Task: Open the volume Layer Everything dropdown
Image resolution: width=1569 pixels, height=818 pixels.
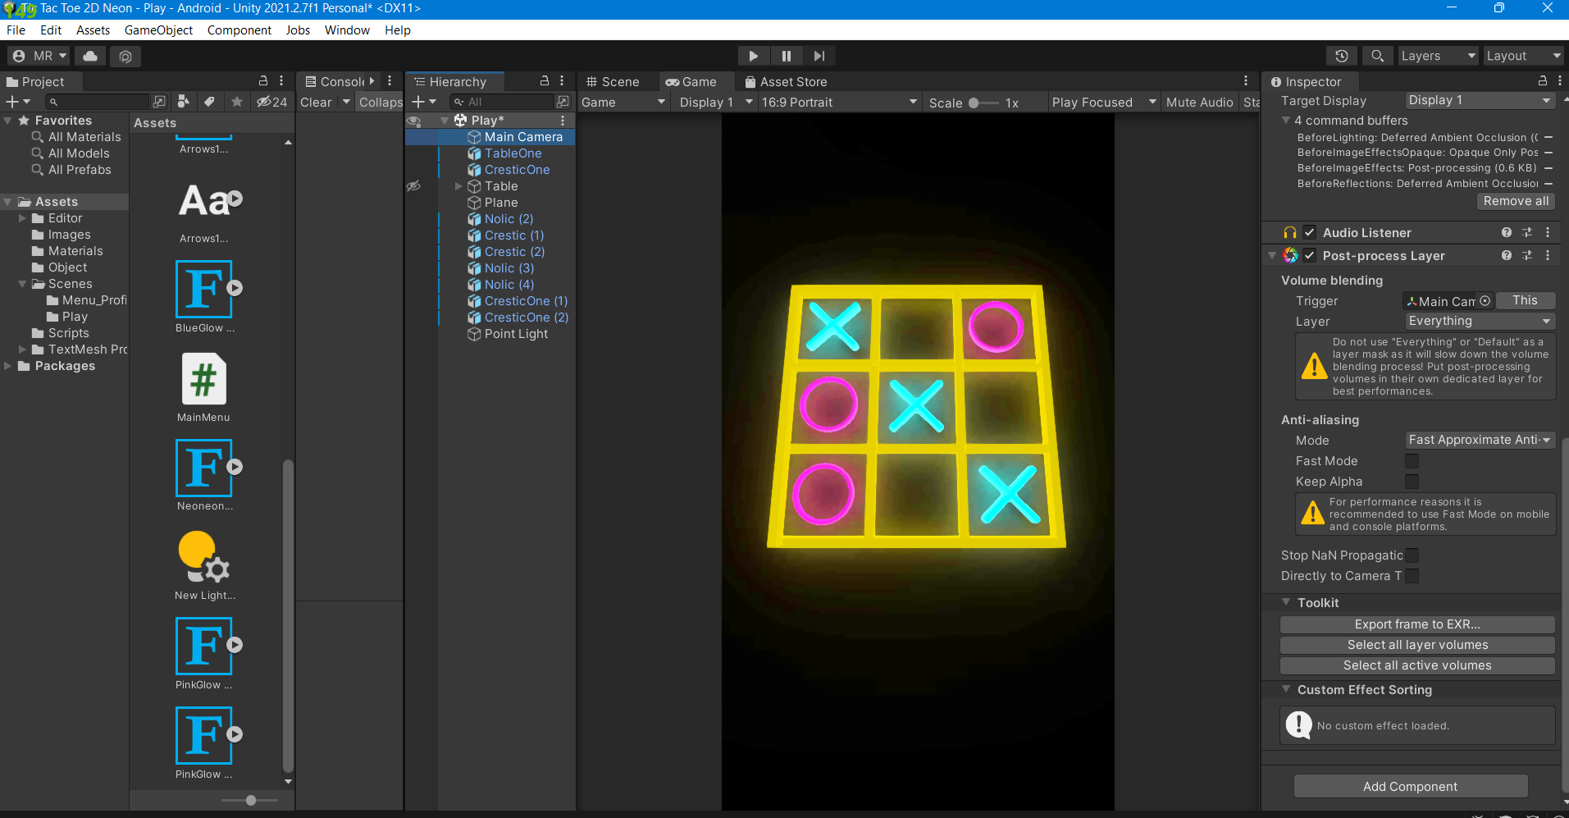Action: click(1480, 322)
